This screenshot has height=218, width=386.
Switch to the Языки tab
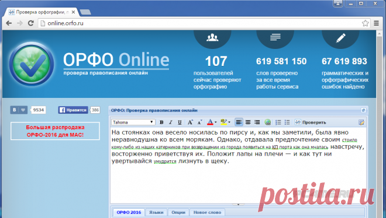(156, 212)
